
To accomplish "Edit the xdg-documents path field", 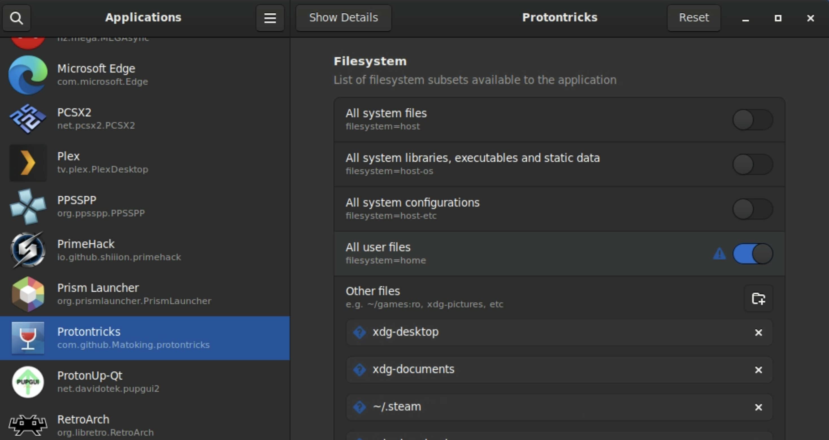I will click(x=559, y=370).
